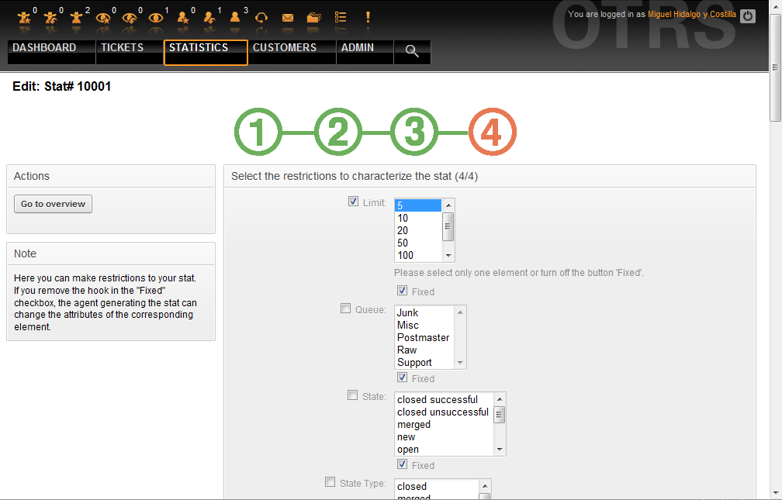Open the envelope mail icon
The height and width of the screenshot is (500, 782).
pyautogui.click(x=288, y=17)
